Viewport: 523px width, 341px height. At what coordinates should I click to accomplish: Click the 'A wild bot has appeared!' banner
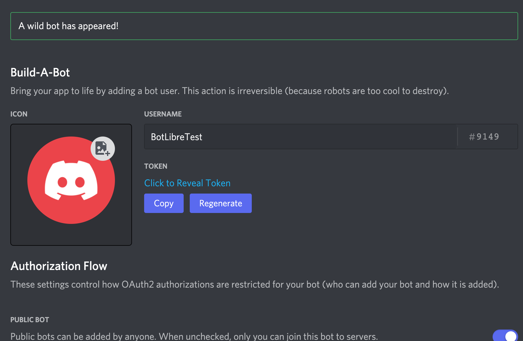68,26
